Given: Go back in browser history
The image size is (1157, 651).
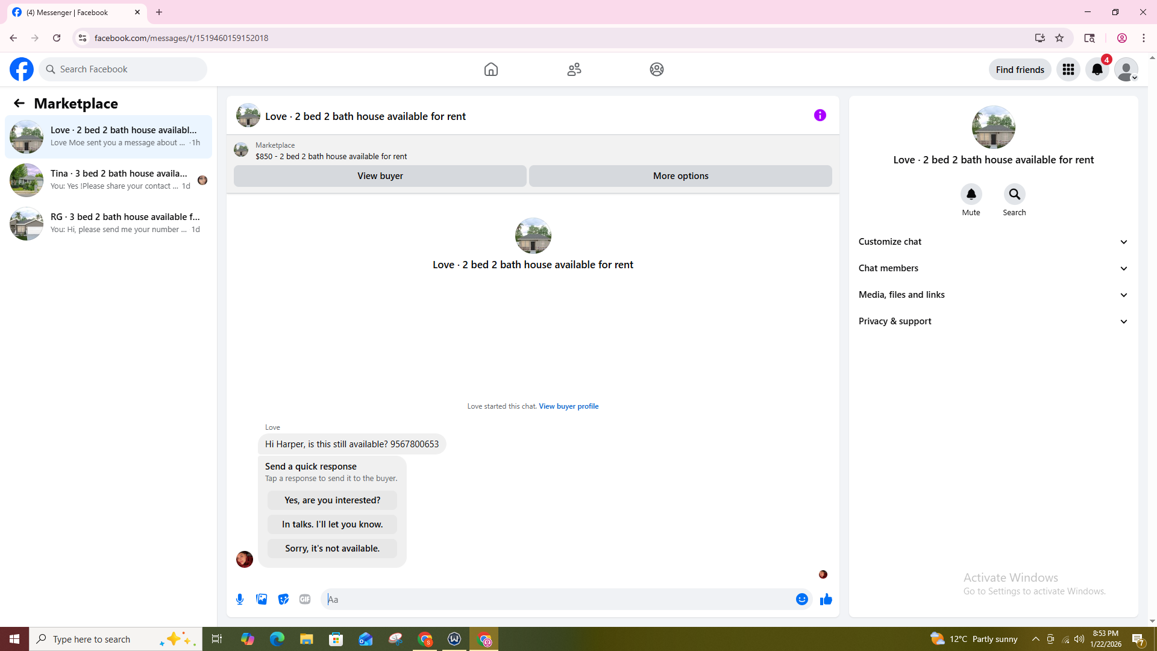Looking at the screenshot, I should click(13, 38).
